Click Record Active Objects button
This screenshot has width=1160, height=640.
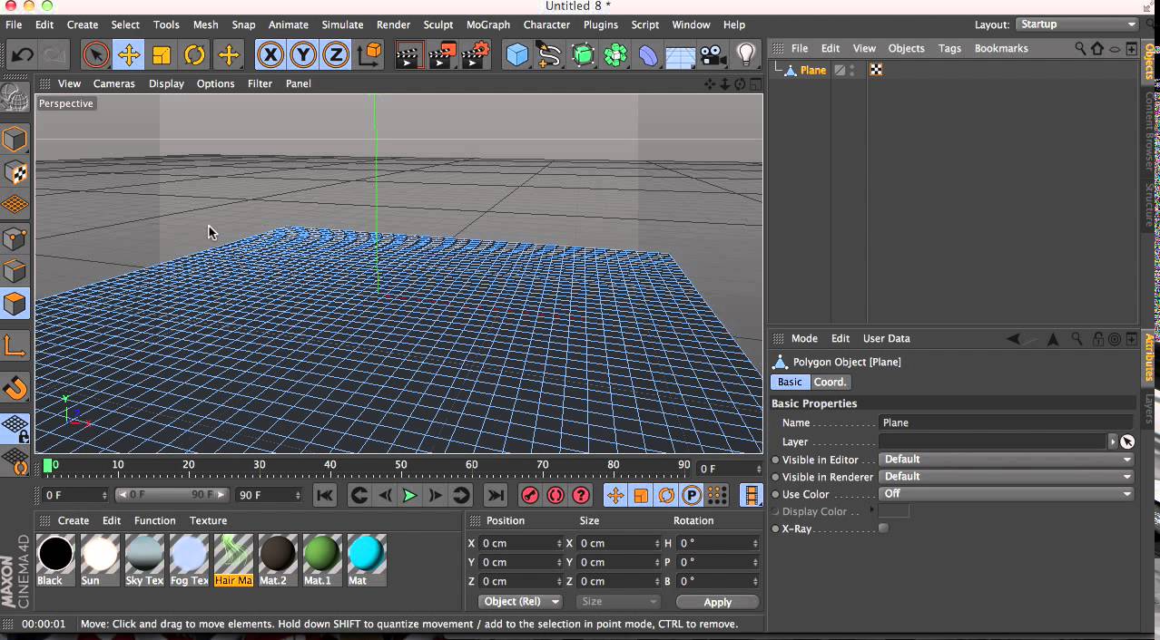coord(530,495)
